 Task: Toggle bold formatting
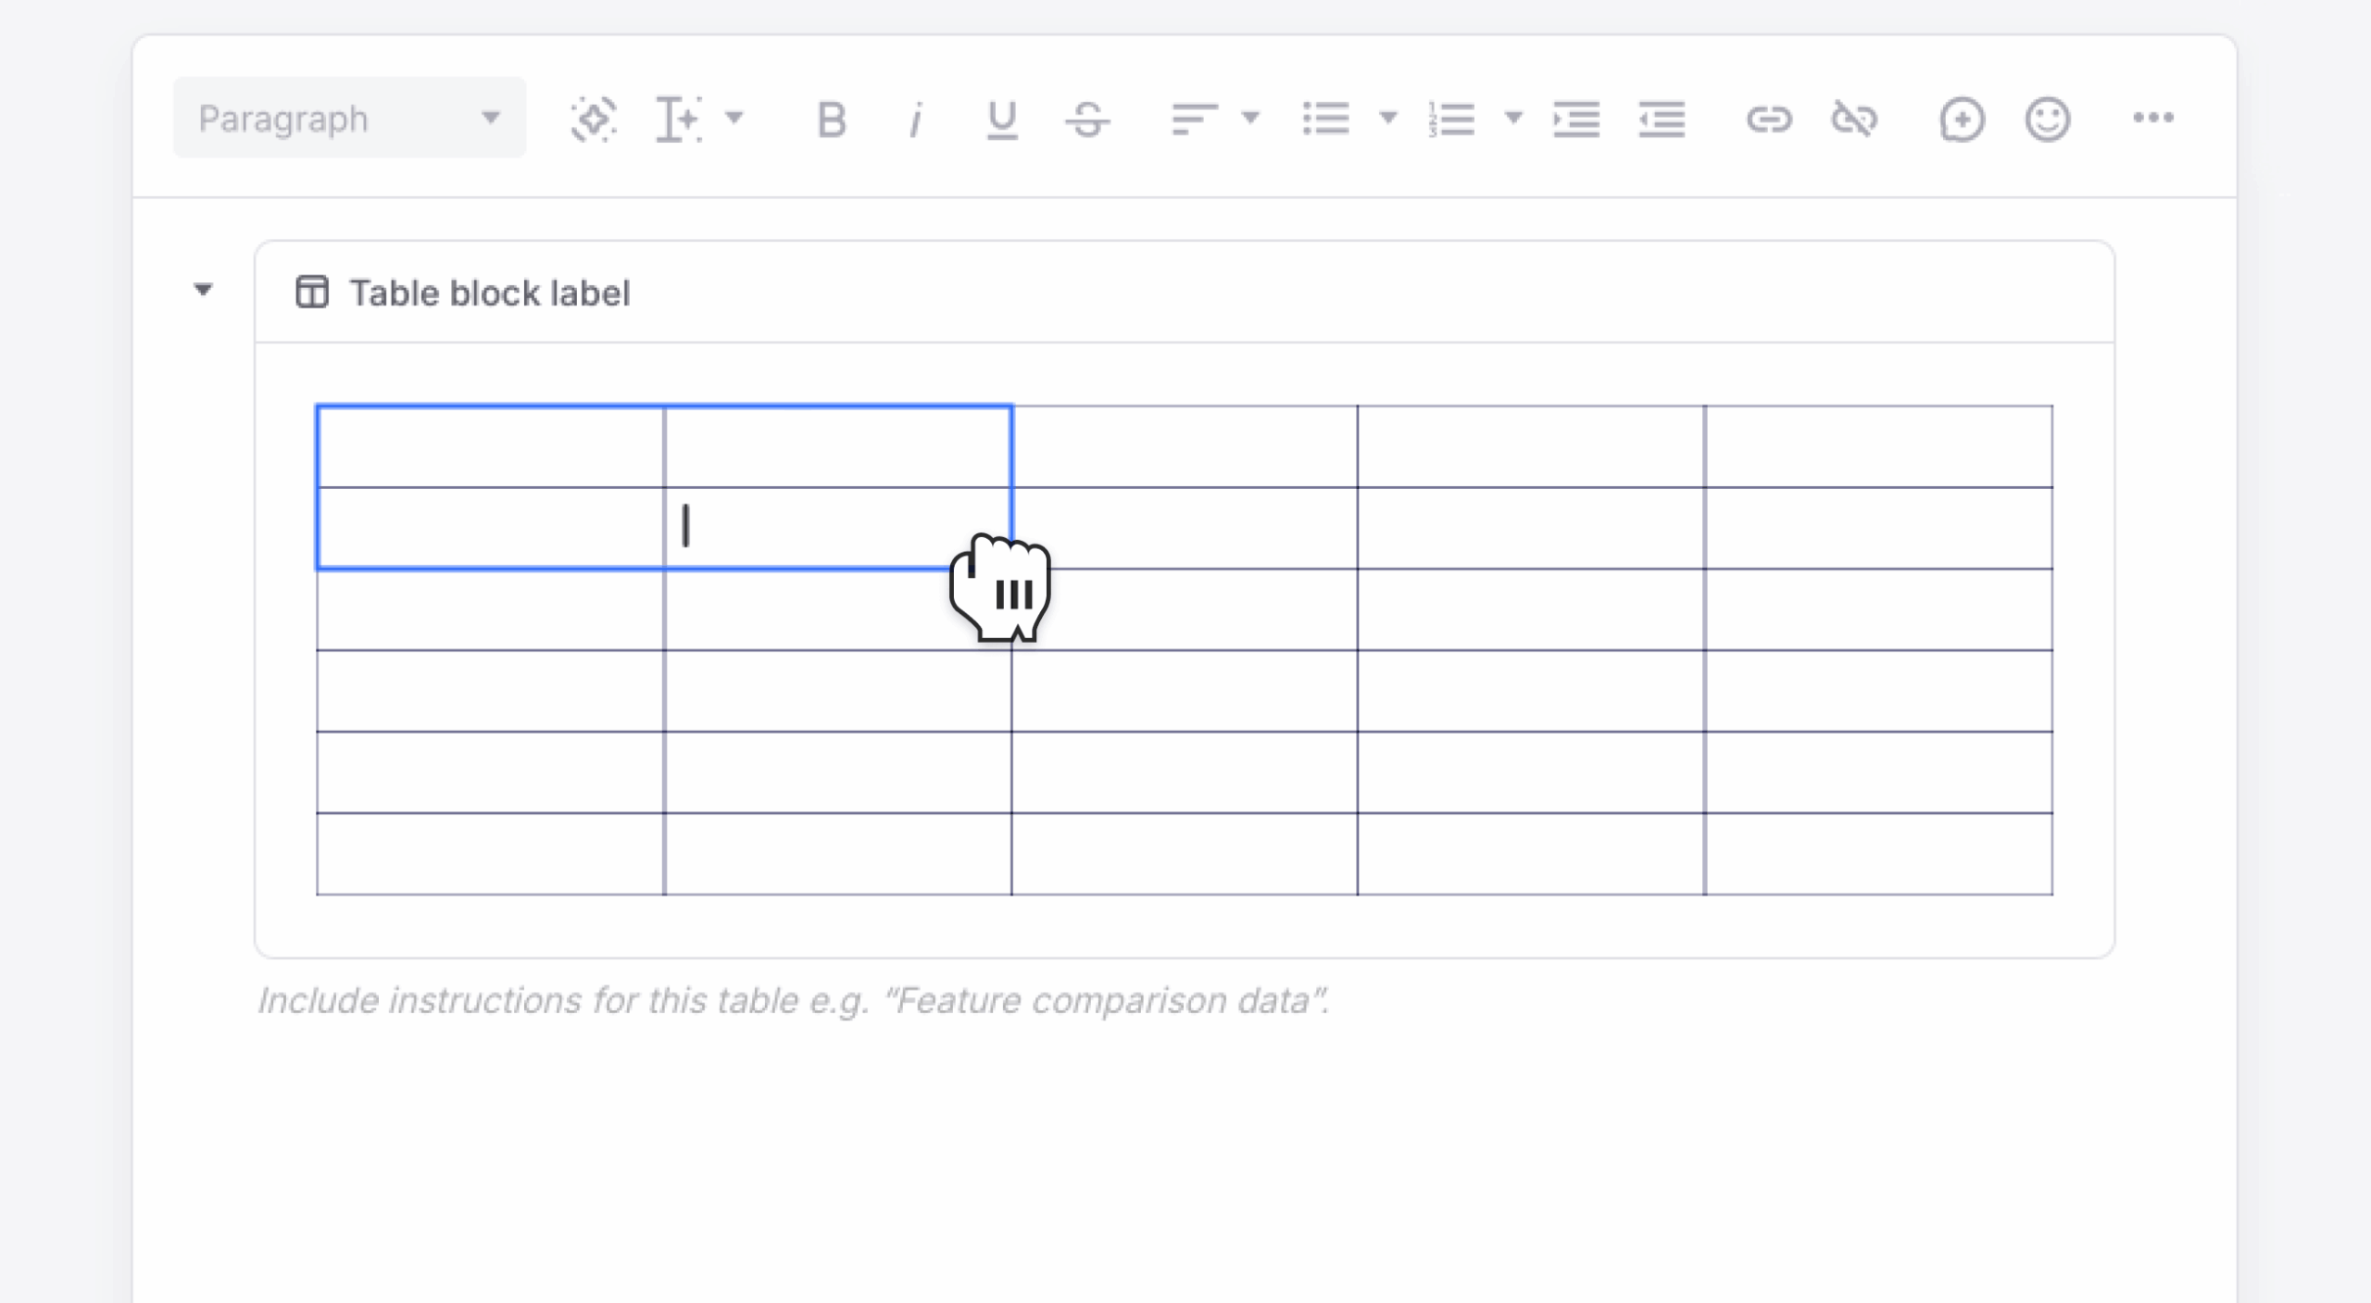click(x=830, y=119)
